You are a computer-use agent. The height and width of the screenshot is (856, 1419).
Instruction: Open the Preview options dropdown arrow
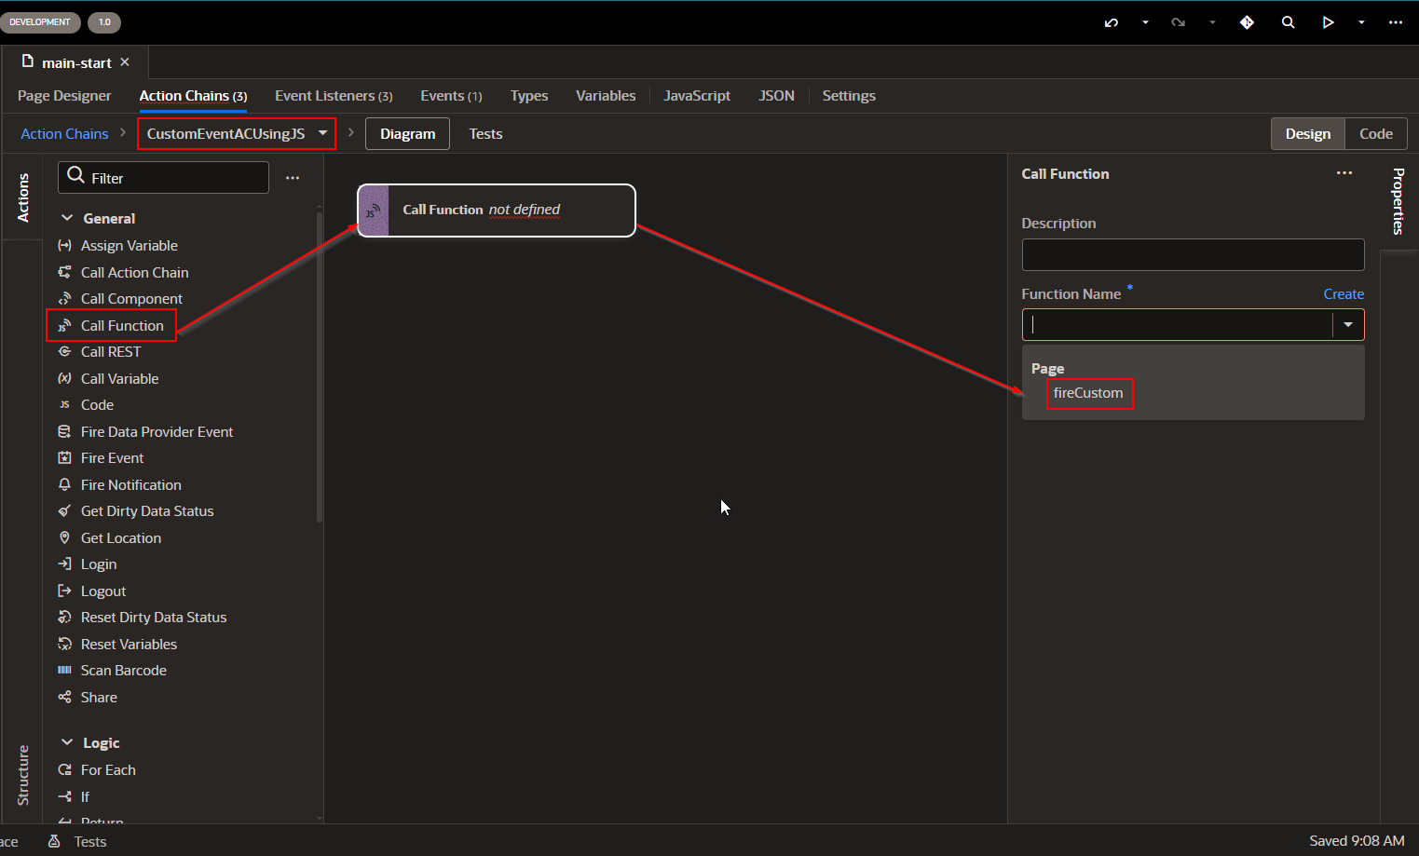tap(1361, 22)
